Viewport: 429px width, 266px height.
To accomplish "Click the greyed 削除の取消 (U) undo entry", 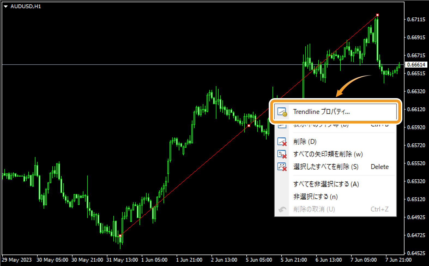I will click(x=335, y=209).
